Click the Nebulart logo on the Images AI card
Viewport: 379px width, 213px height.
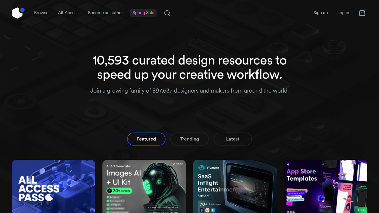[x=178, y=164]
